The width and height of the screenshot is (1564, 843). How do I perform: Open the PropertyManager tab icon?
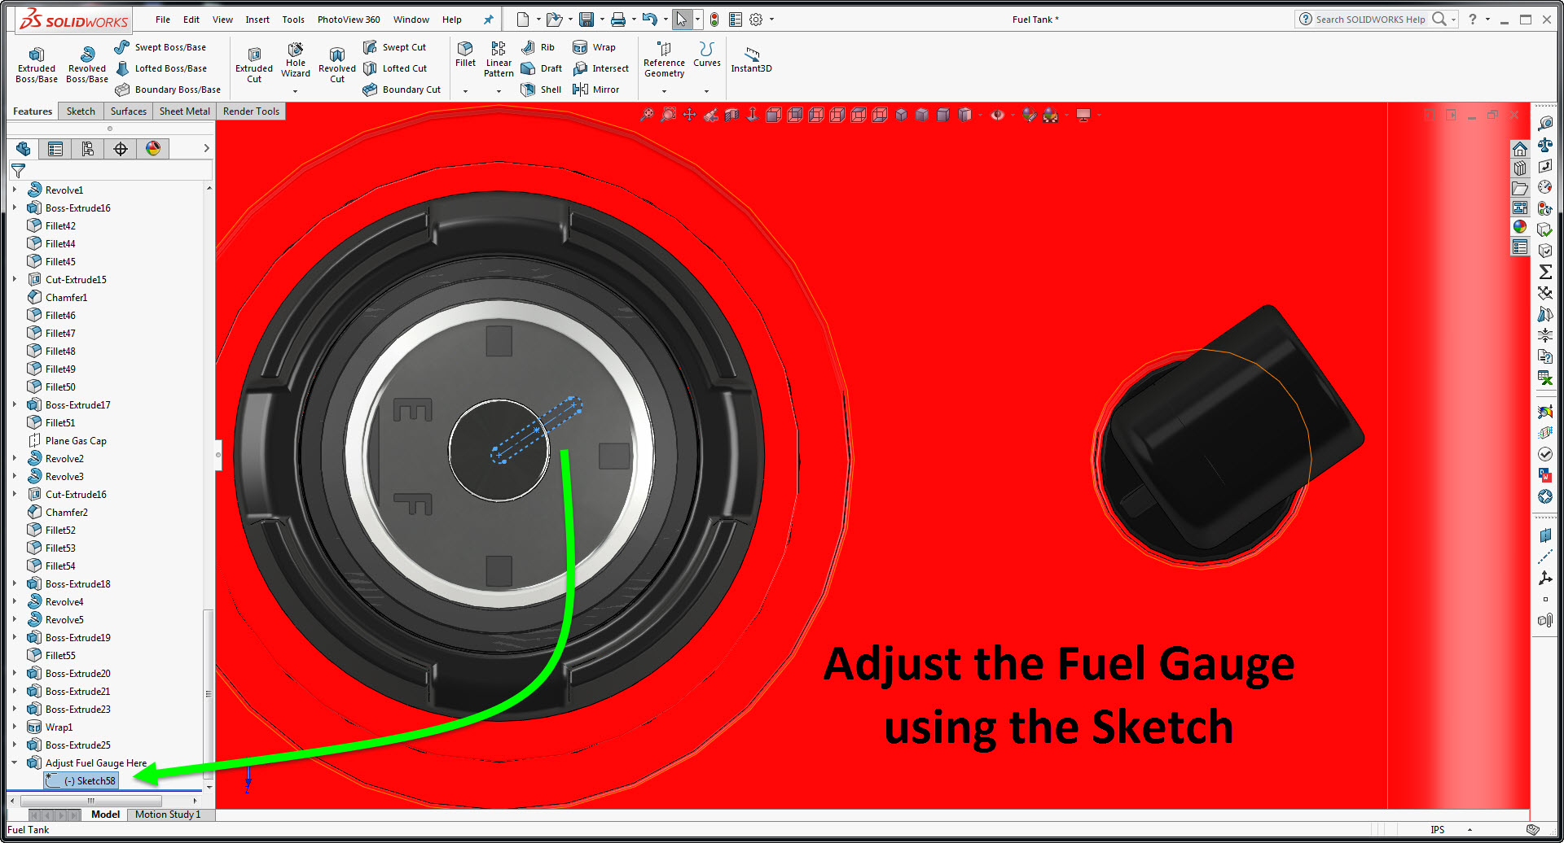coord(55,148)
